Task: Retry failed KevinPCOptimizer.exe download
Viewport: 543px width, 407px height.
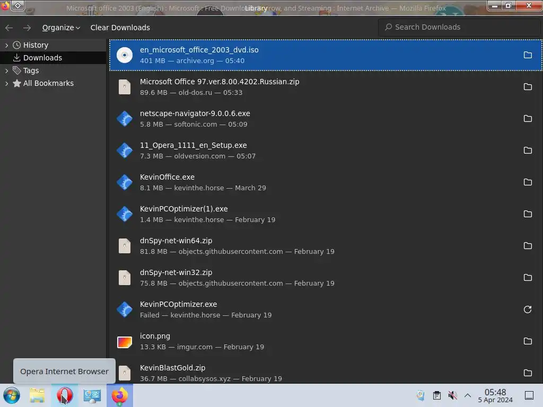Action: click(x=528, y=309)
